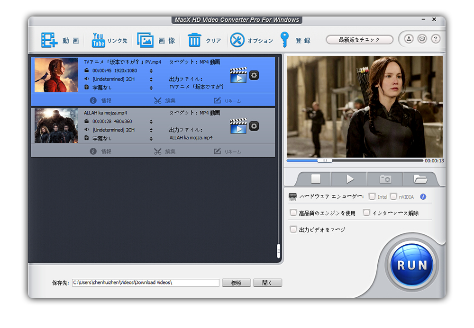Click the preview time '00:00:13'

434,161
